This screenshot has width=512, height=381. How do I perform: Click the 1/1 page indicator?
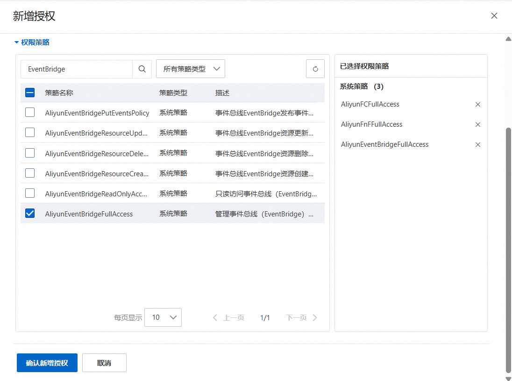[x=265, y=317]
